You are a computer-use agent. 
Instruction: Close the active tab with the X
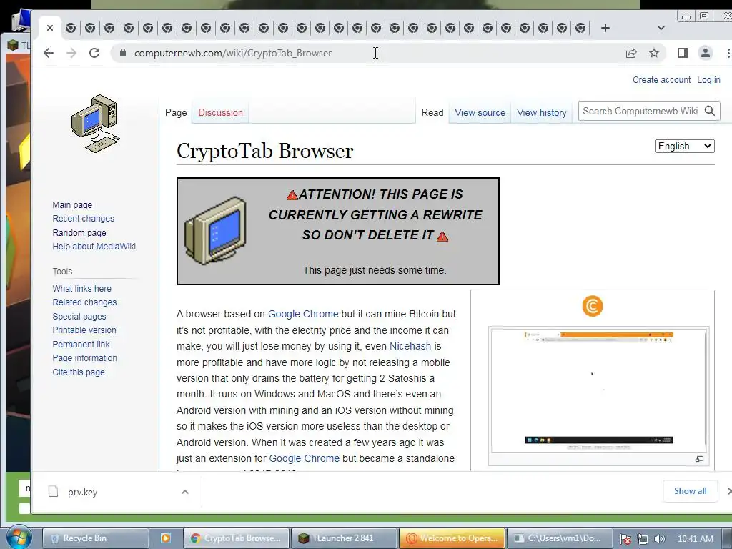pyautogui.click(x=50, y=28)
